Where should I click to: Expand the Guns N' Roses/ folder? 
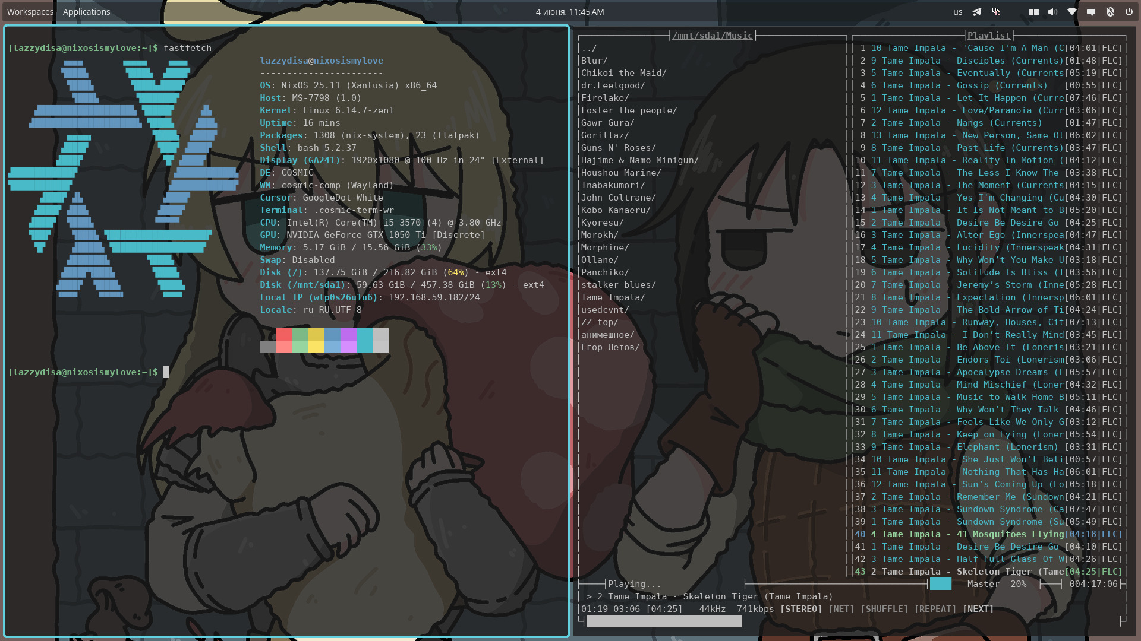[x=618, y=148]
